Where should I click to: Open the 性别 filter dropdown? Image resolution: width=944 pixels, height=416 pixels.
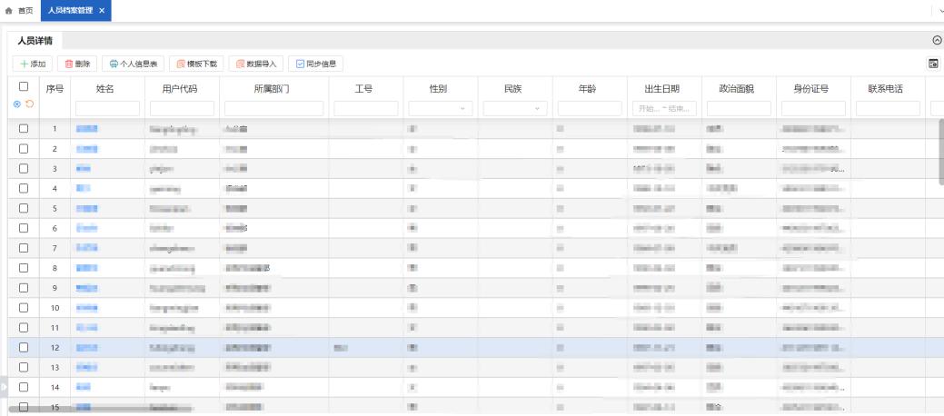click(441, 108)
